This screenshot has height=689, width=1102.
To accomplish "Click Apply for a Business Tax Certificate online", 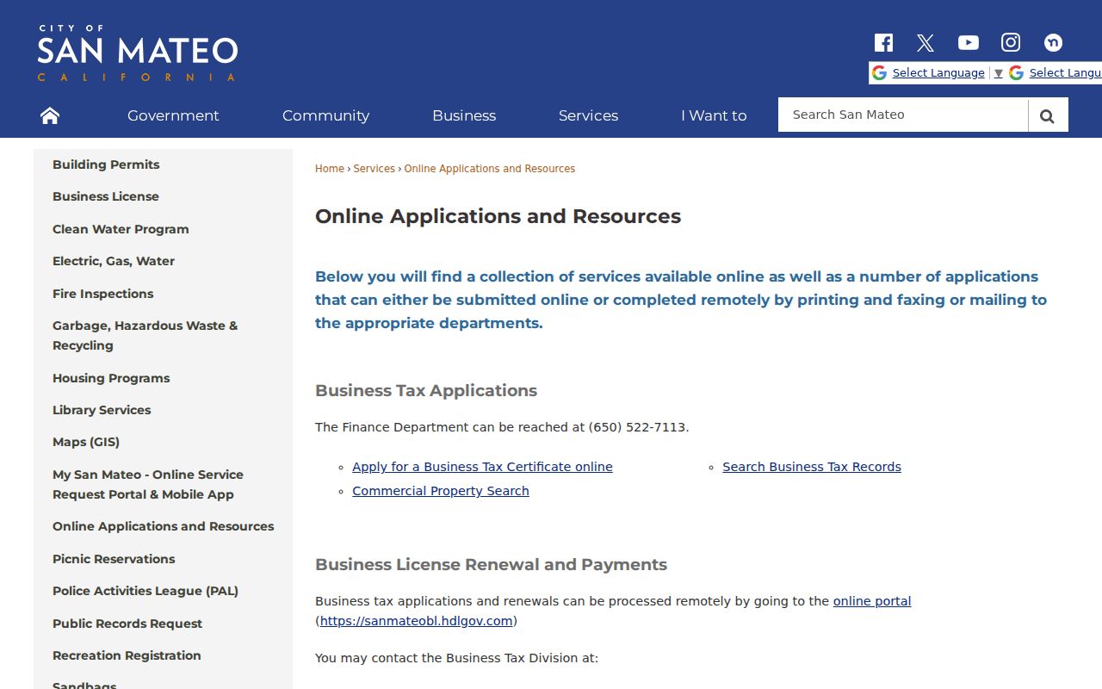I will [482, 467].
